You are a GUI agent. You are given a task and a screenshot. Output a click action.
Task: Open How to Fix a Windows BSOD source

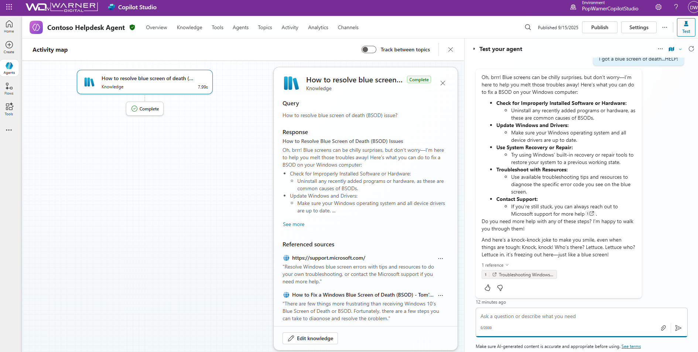[x=363, y=295]
